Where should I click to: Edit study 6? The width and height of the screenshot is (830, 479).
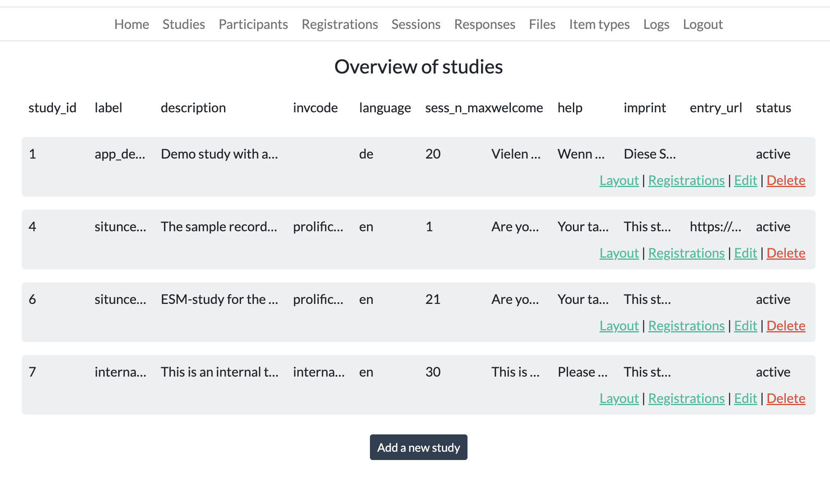[x=745, y=326]
